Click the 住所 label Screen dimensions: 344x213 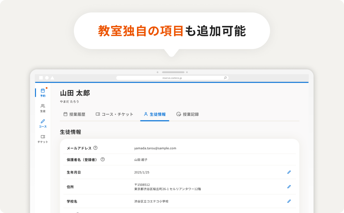coord(70,187)
